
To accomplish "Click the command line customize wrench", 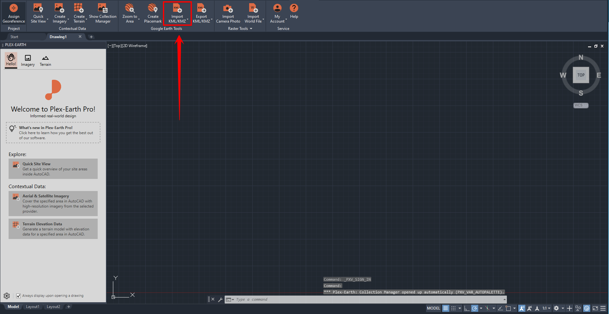I will click(220, 299).
